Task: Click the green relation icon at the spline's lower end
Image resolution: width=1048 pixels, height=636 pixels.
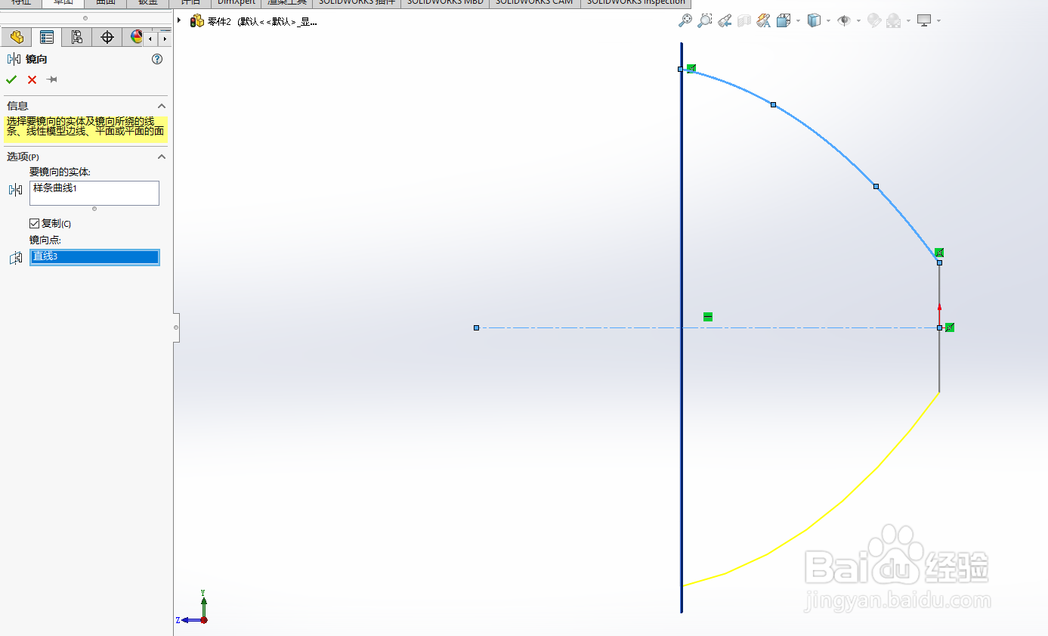Action: coord(939,252)
